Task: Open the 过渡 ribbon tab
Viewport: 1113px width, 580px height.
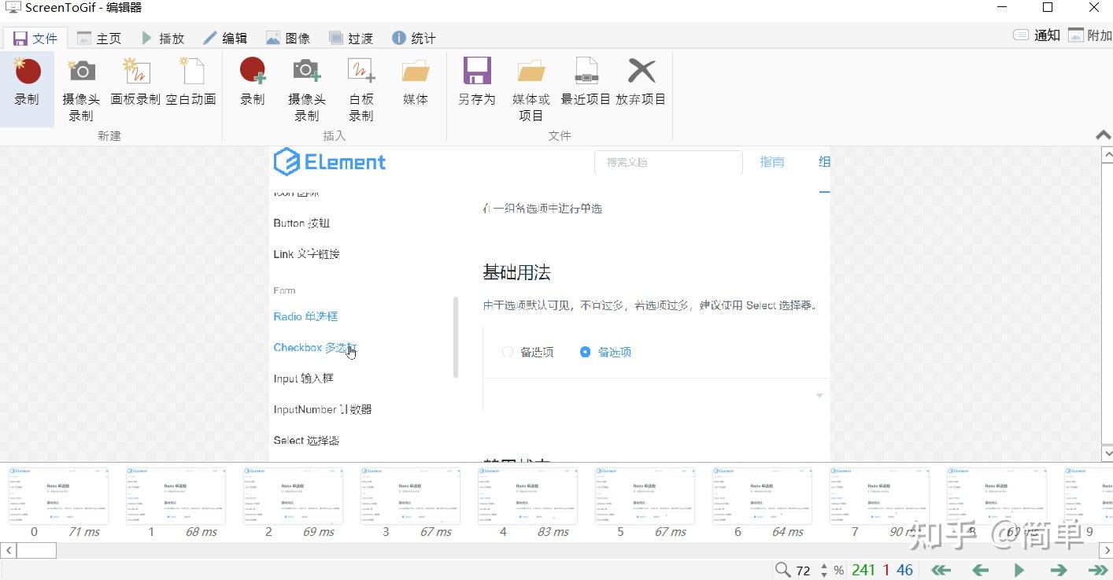Action: pyautogui.click(x=351, y=38)
